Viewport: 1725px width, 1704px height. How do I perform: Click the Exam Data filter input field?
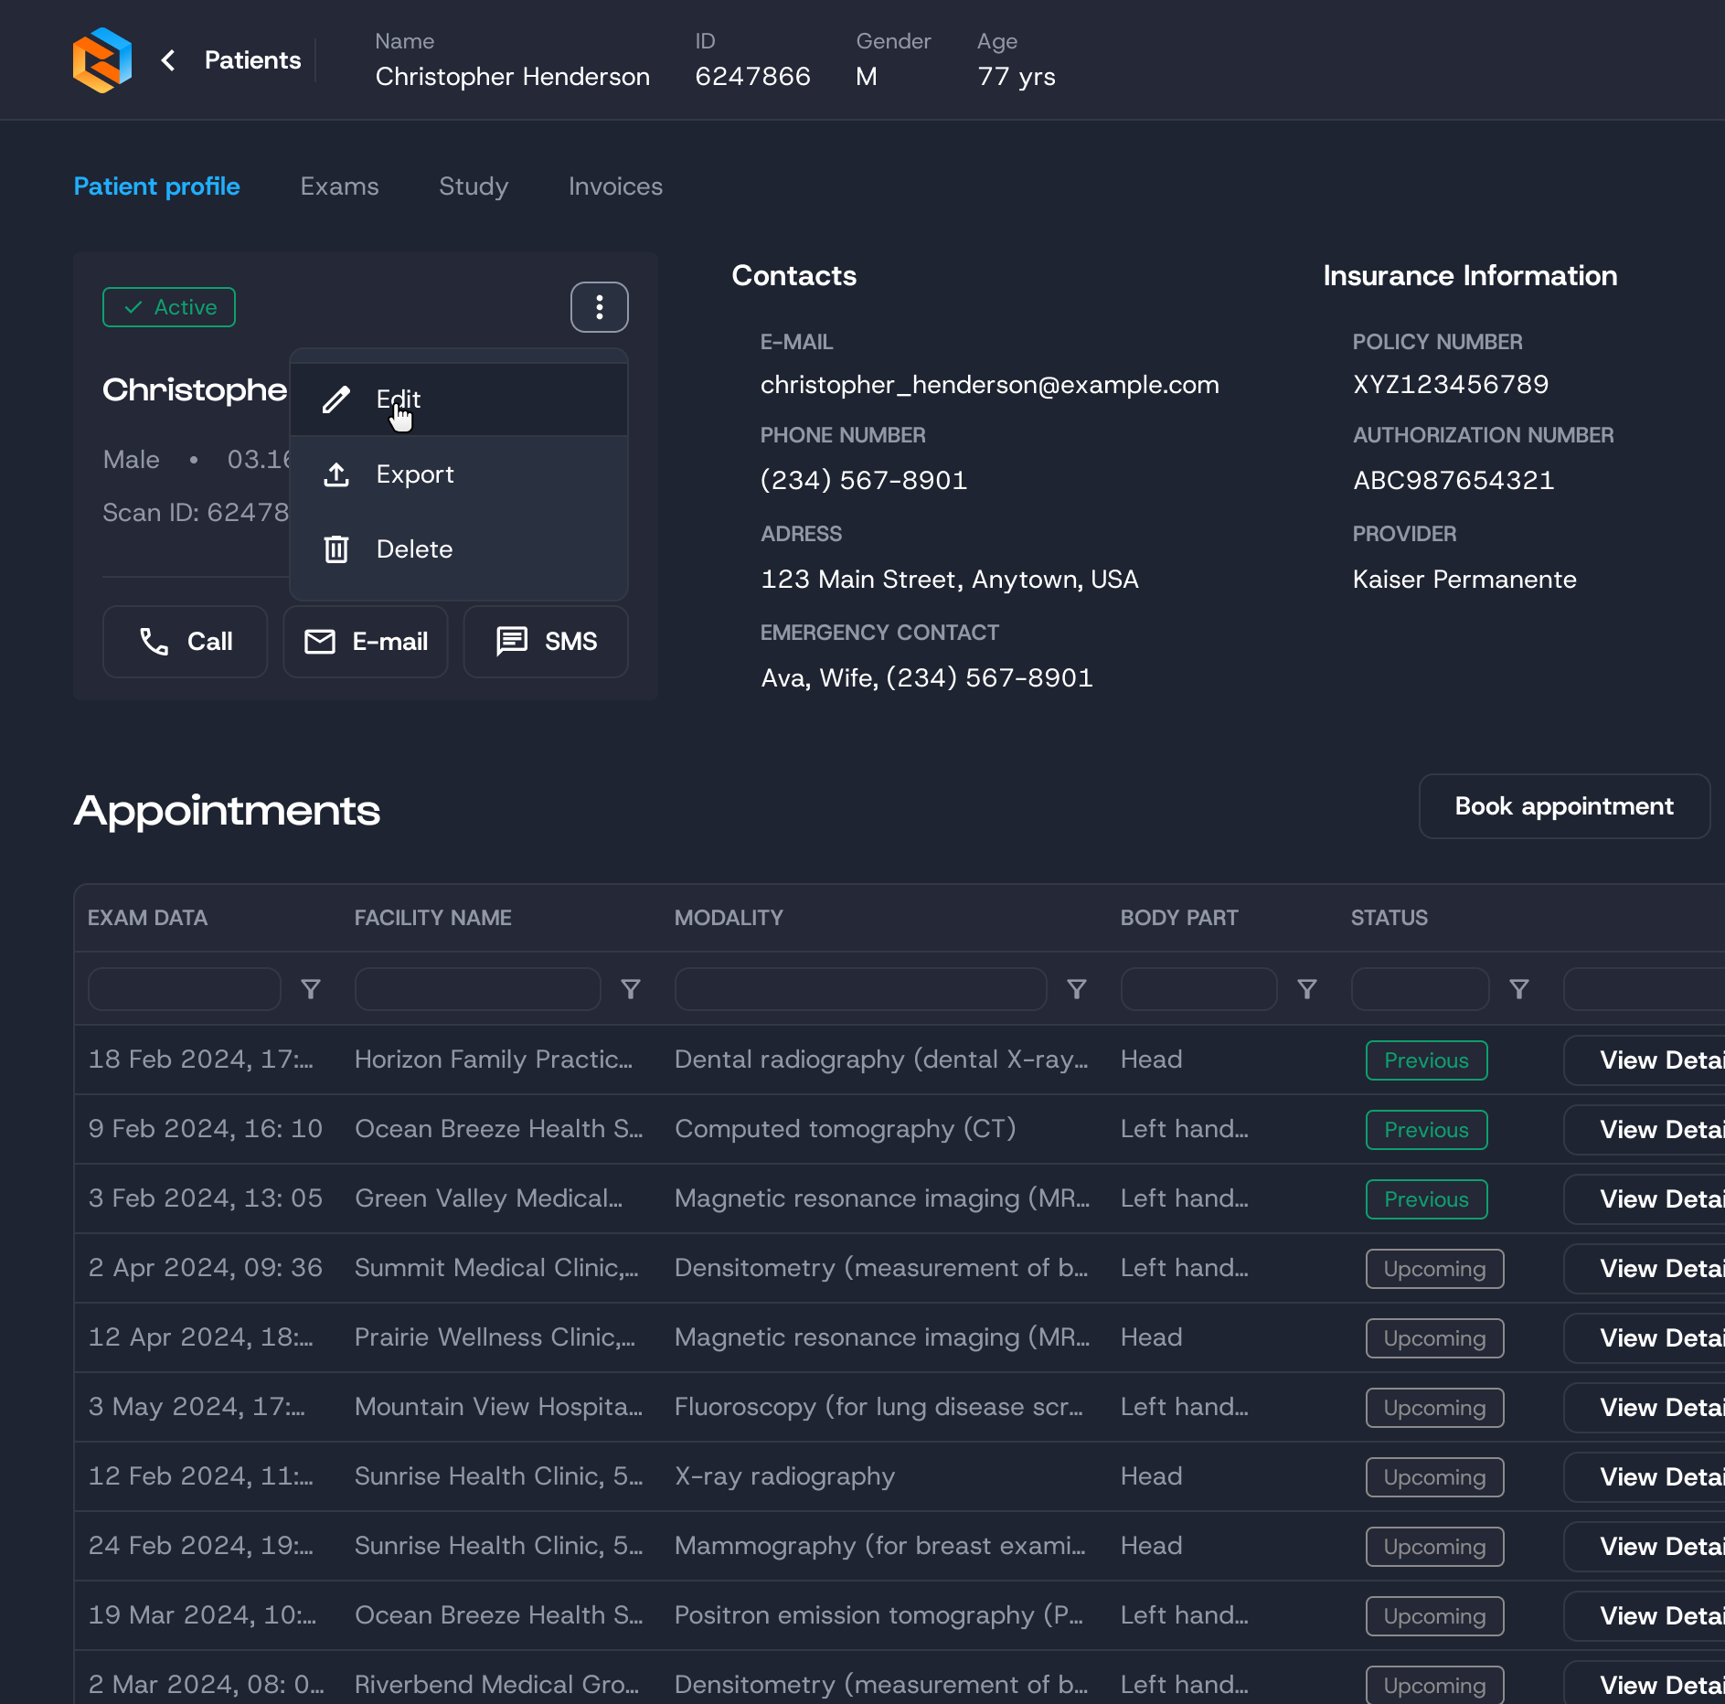tap(185, 989)
